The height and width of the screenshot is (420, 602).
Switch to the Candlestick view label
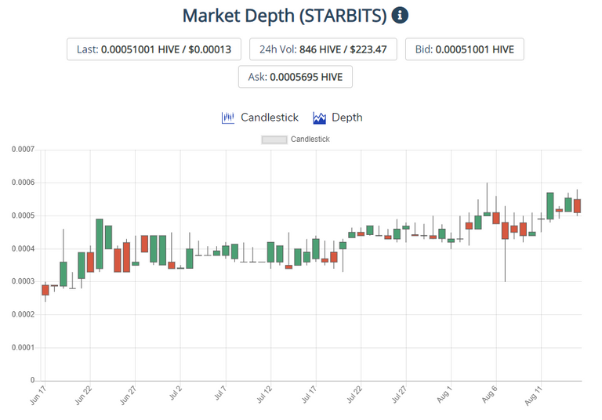[270, 118]
